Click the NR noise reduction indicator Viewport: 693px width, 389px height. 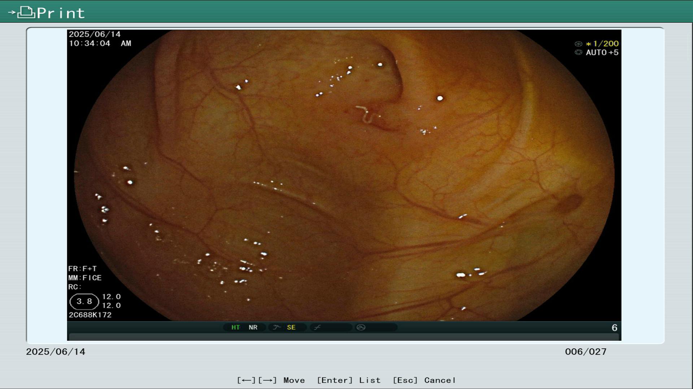[x=253, y=327]
